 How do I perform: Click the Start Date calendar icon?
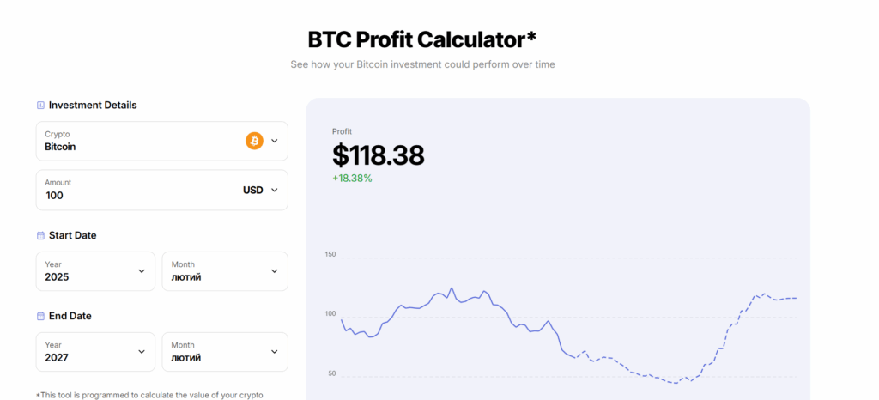[x=40, y=235]
